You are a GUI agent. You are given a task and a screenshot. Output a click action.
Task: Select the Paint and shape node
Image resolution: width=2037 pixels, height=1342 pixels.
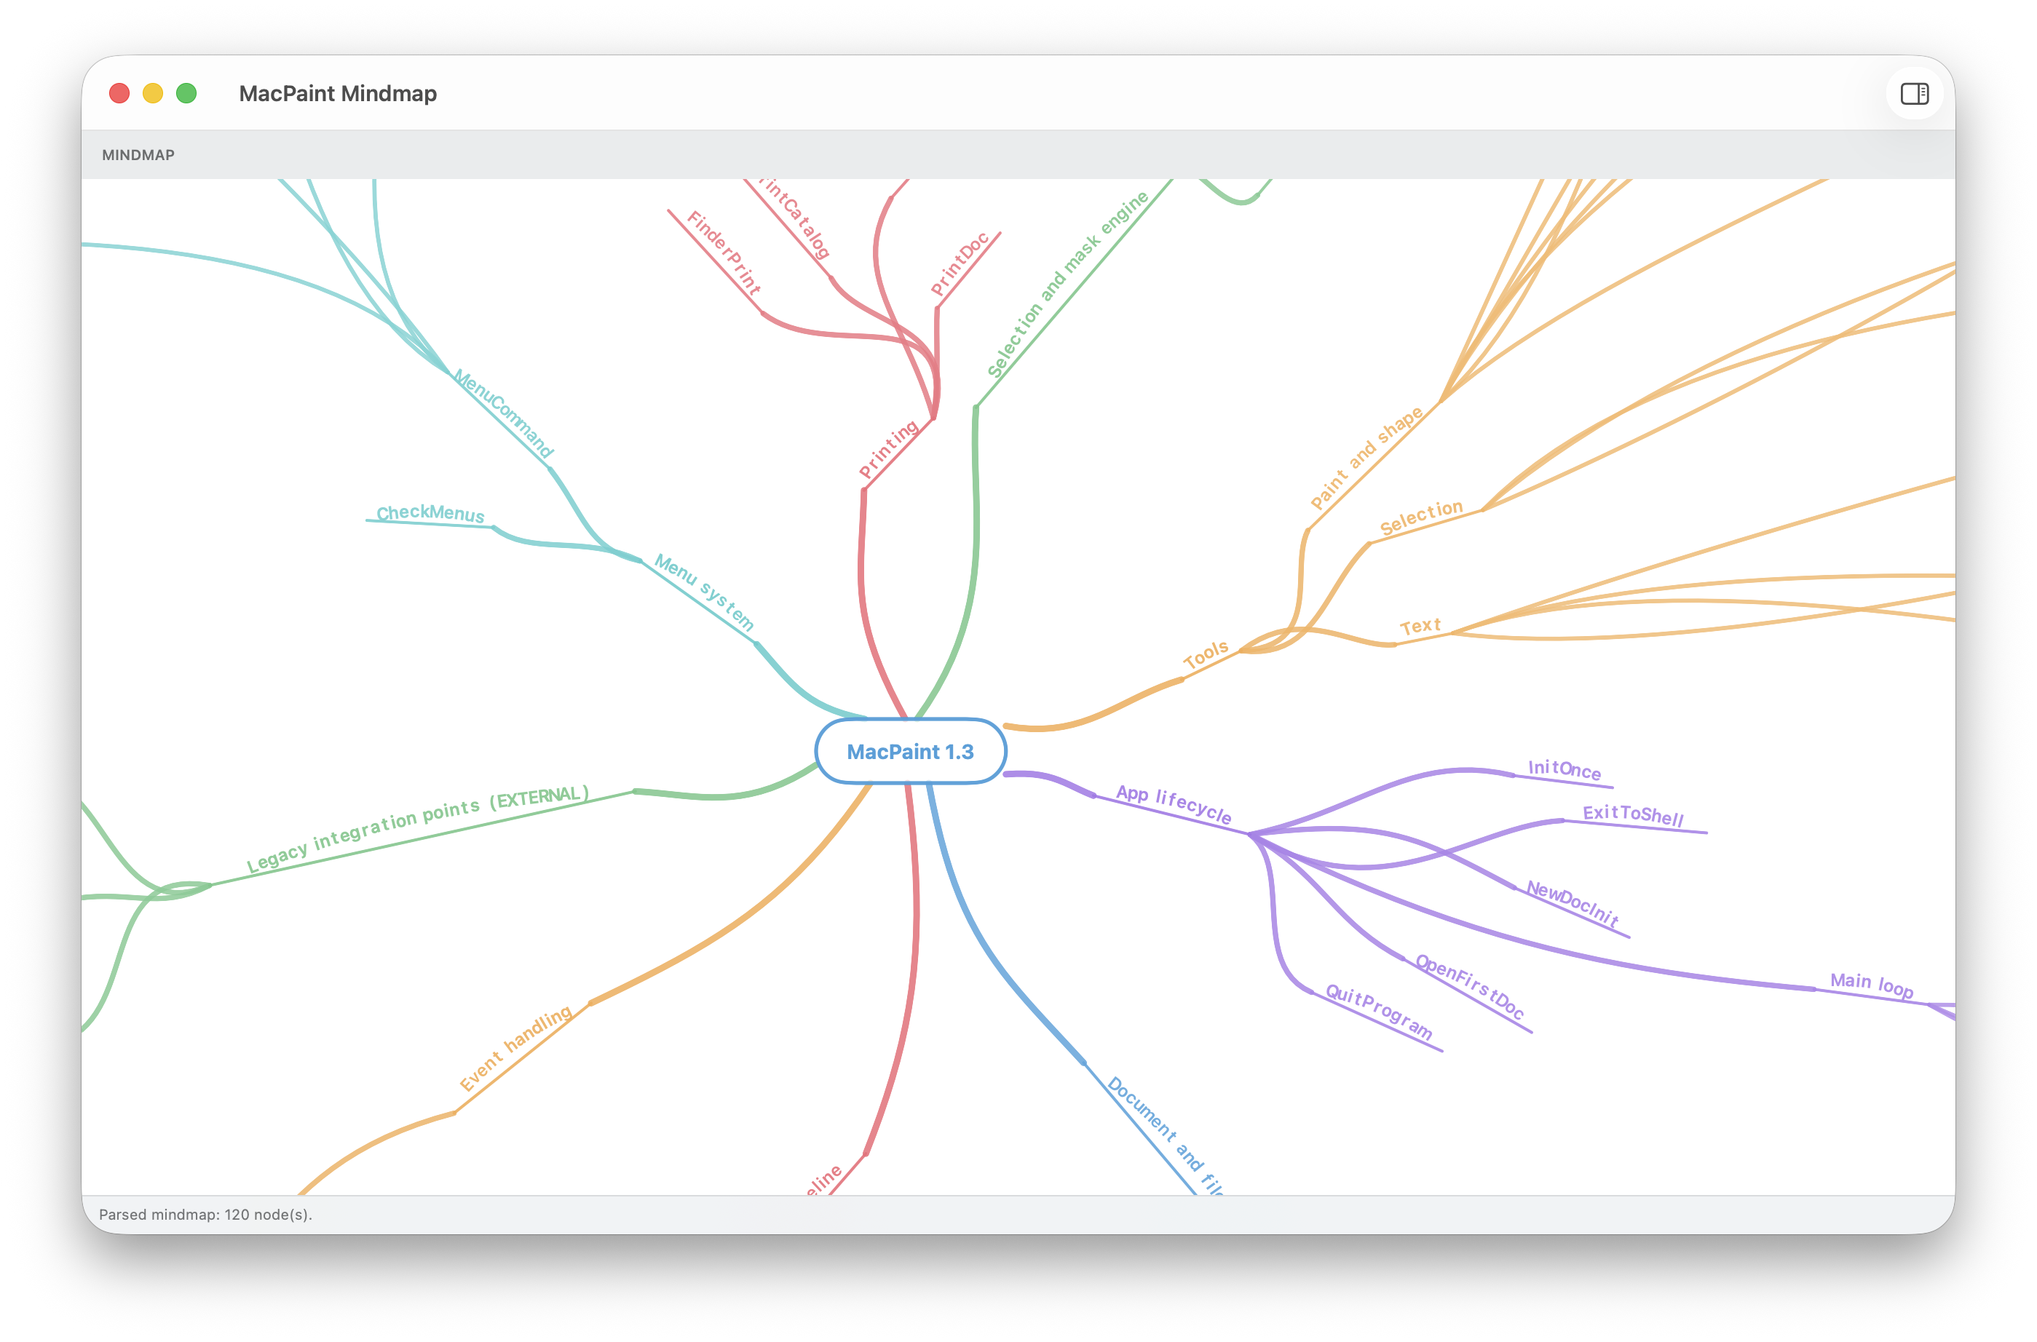tap(1366, 458)
